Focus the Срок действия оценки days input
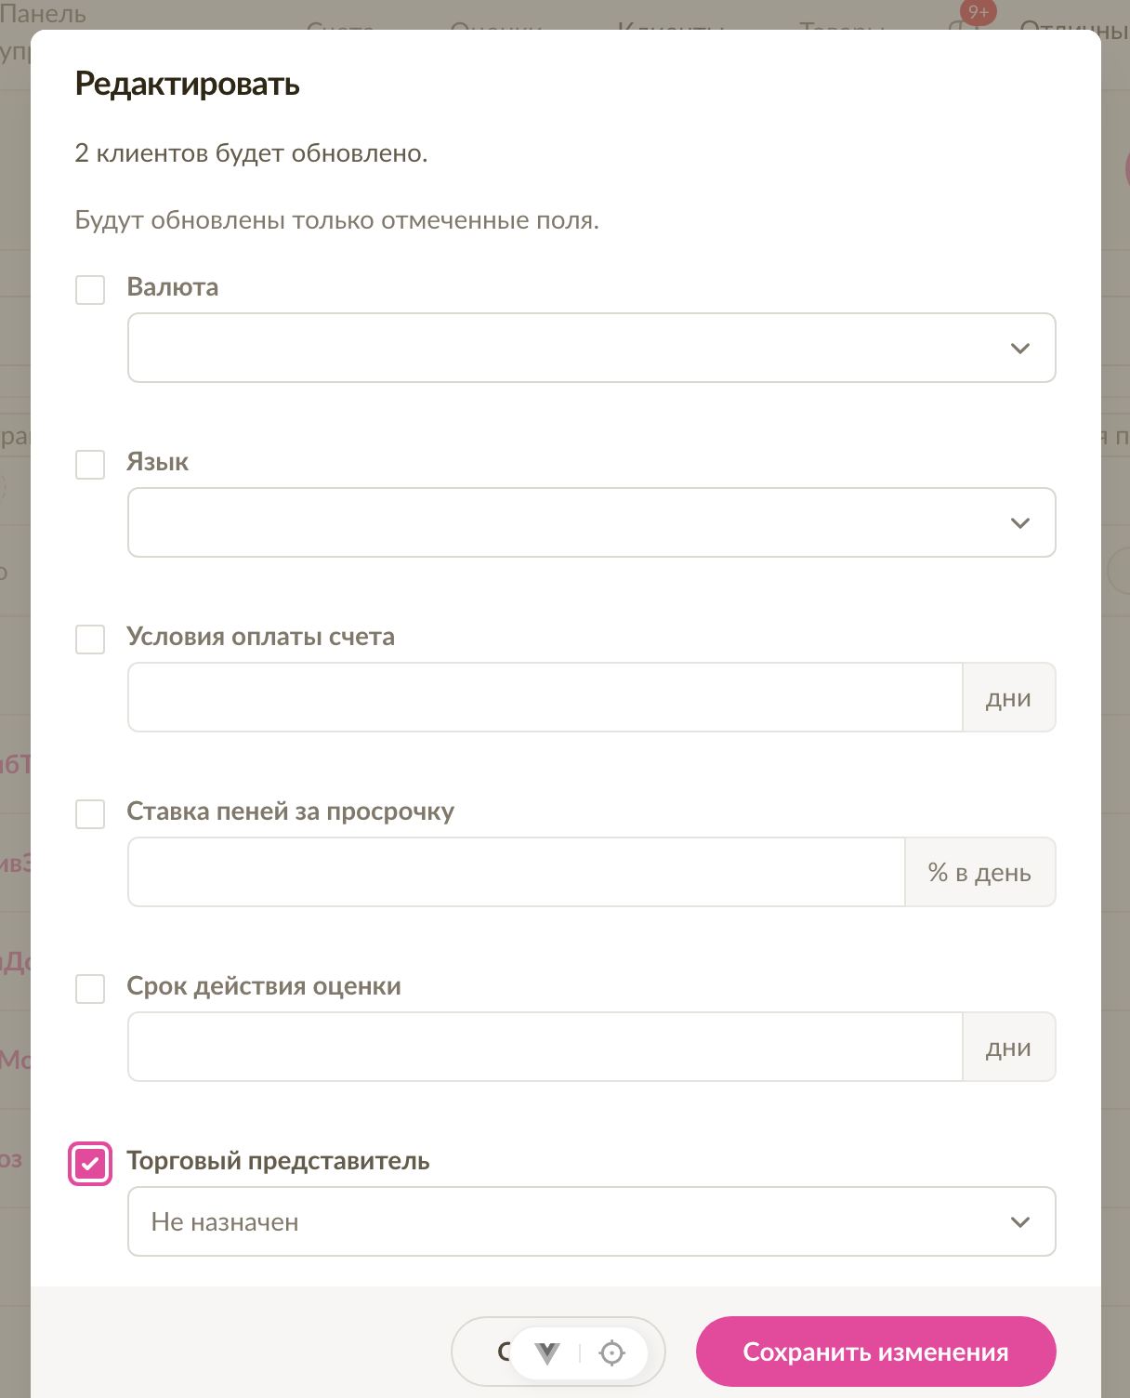 545,1047
